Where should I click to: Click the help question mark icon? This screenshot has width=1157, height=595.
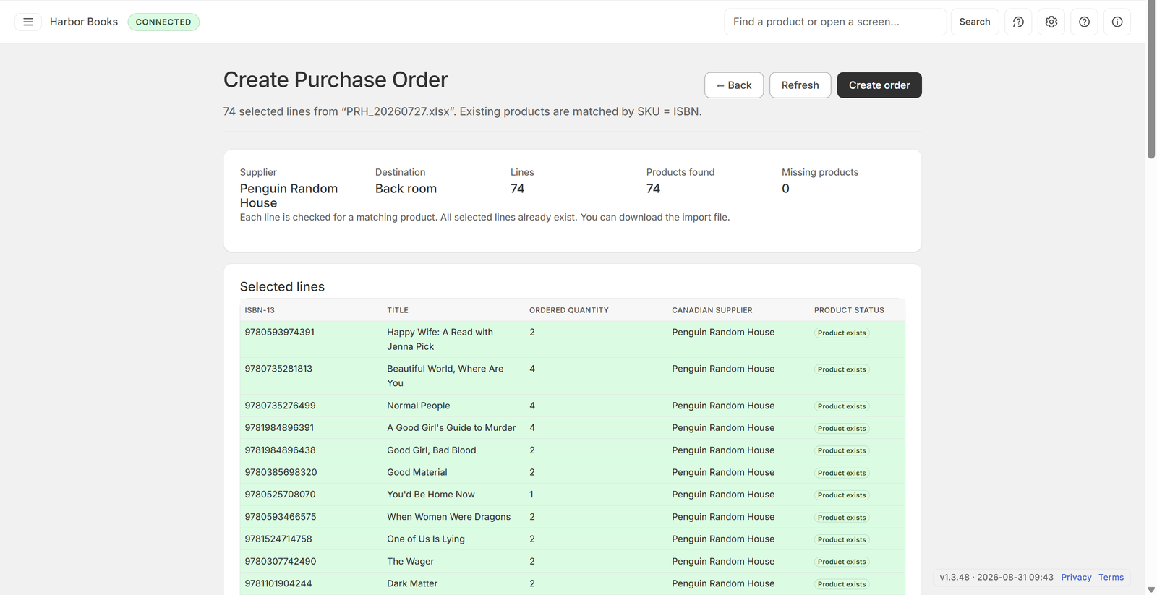1084,22
